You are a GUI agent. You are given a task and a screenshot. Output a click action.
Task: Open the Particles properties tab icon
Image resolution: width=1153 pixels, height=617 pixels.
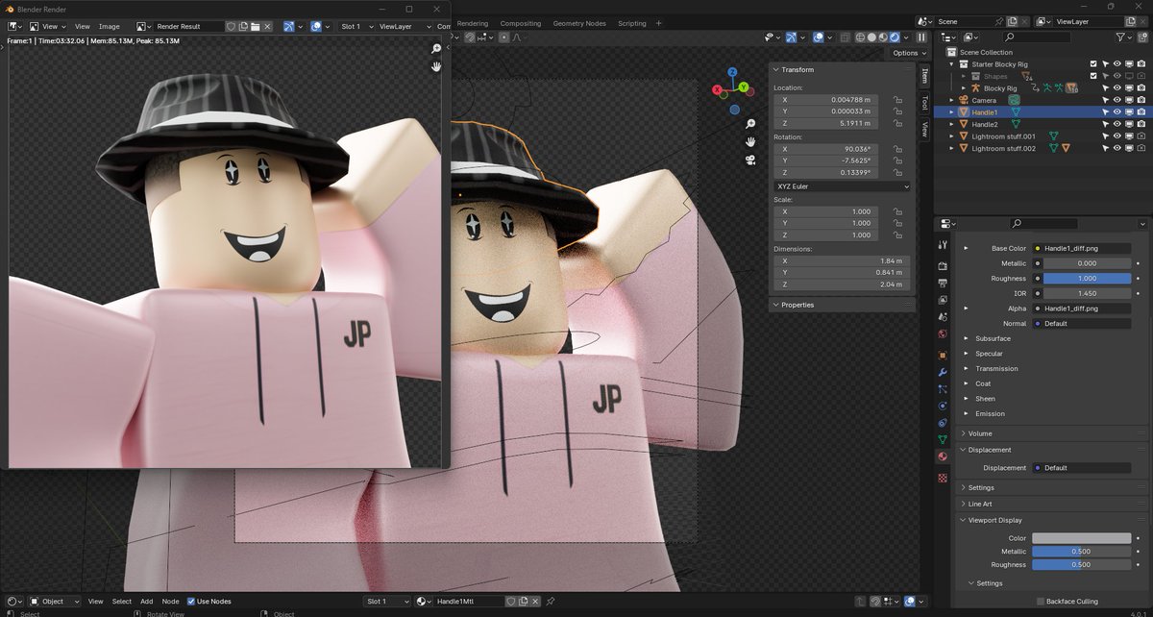pyautogui.click(x=943, y=389)
